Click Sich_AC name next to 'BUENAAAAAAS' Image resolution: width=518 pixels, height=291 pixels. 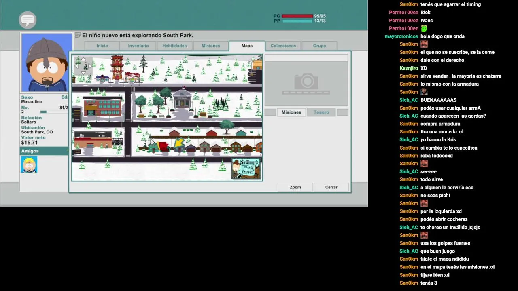tap(409, 100)
